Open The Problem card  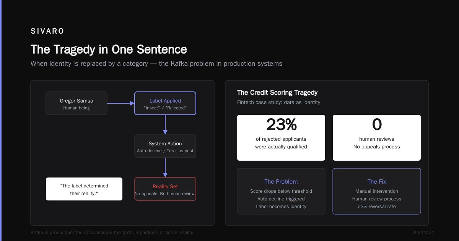click(x=281, y=191)
